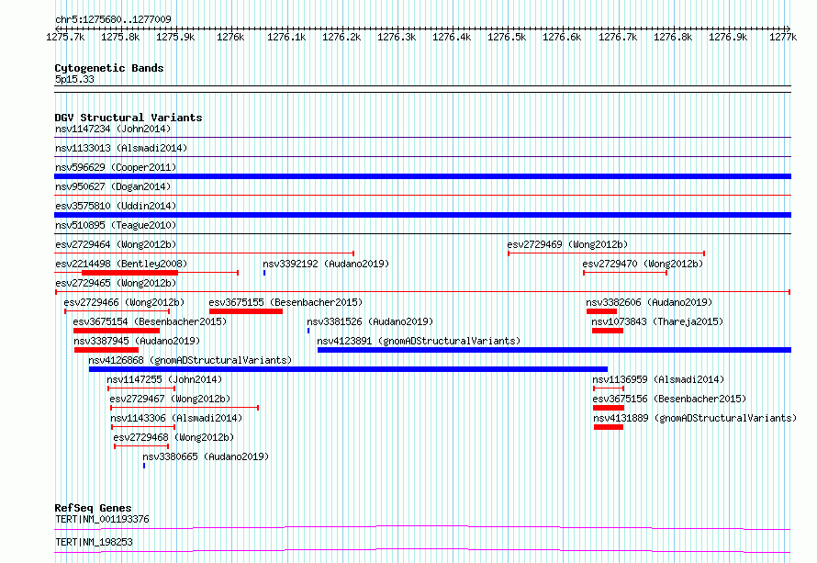Image resolution: width=817 pixels, height=563 pixels.
Task: Click the 1276k ruler tick label
Action: click(x=230, y=37)
